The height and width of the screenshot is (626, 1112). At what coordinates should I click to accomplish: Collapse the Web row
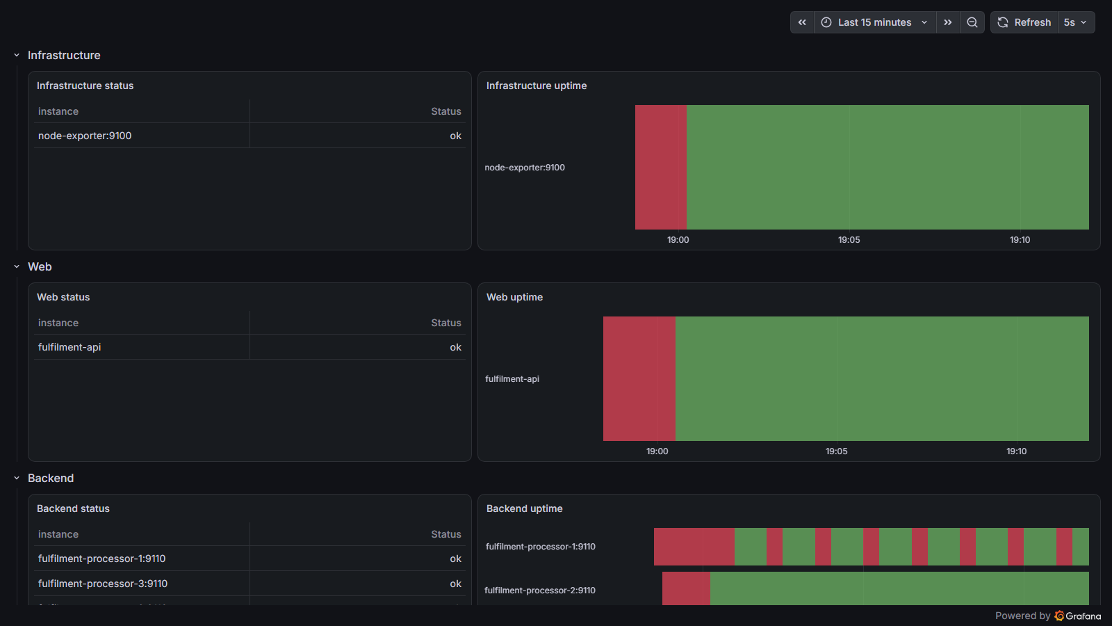[17, 266]
